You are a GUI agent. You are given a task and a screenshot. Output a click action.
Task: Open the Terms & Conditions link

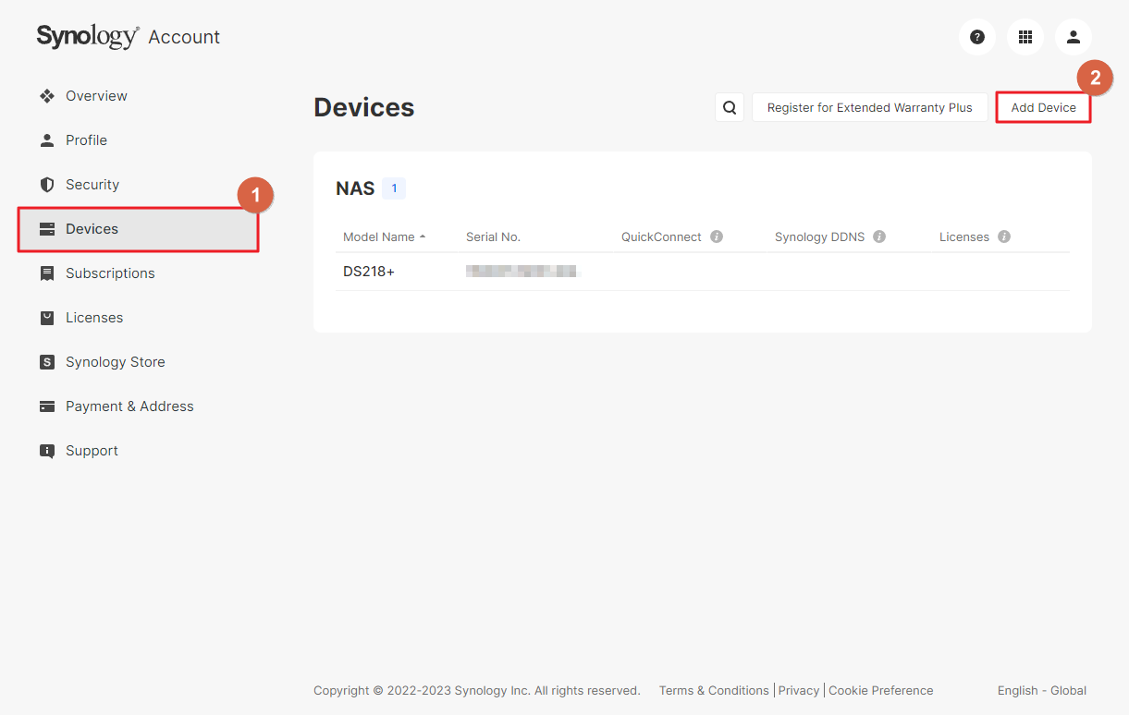(x=714, y=690)
